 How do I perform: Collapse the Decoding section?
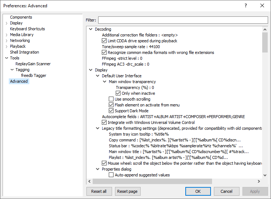tap(90, 29)
